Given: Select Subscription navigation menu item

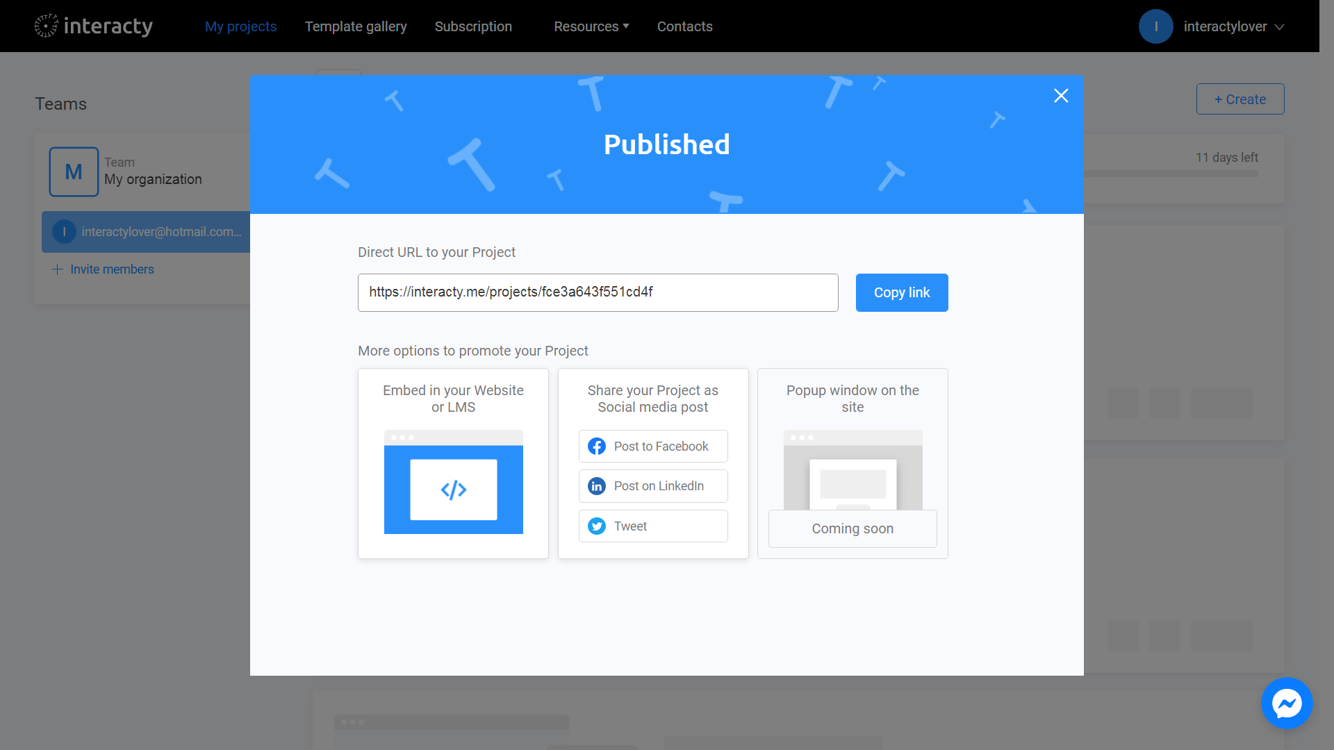Looking at the screenshot, I should [x=474, y=26].
